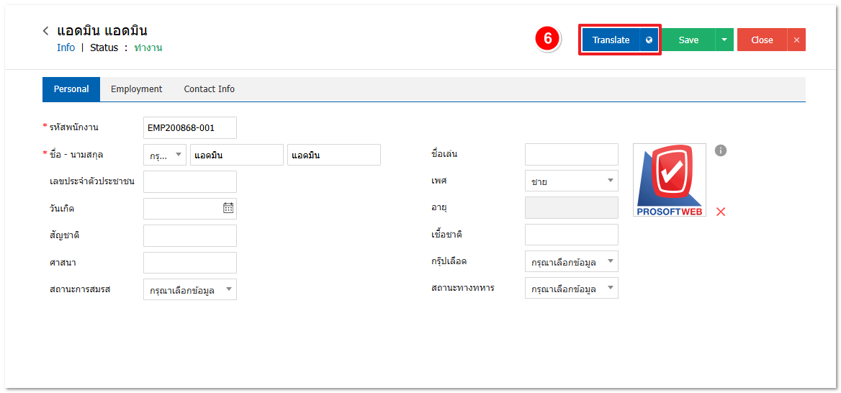Remove the profile photo with red X
Image resolution: width=841 pixels, height=393 pixels.
721,212
